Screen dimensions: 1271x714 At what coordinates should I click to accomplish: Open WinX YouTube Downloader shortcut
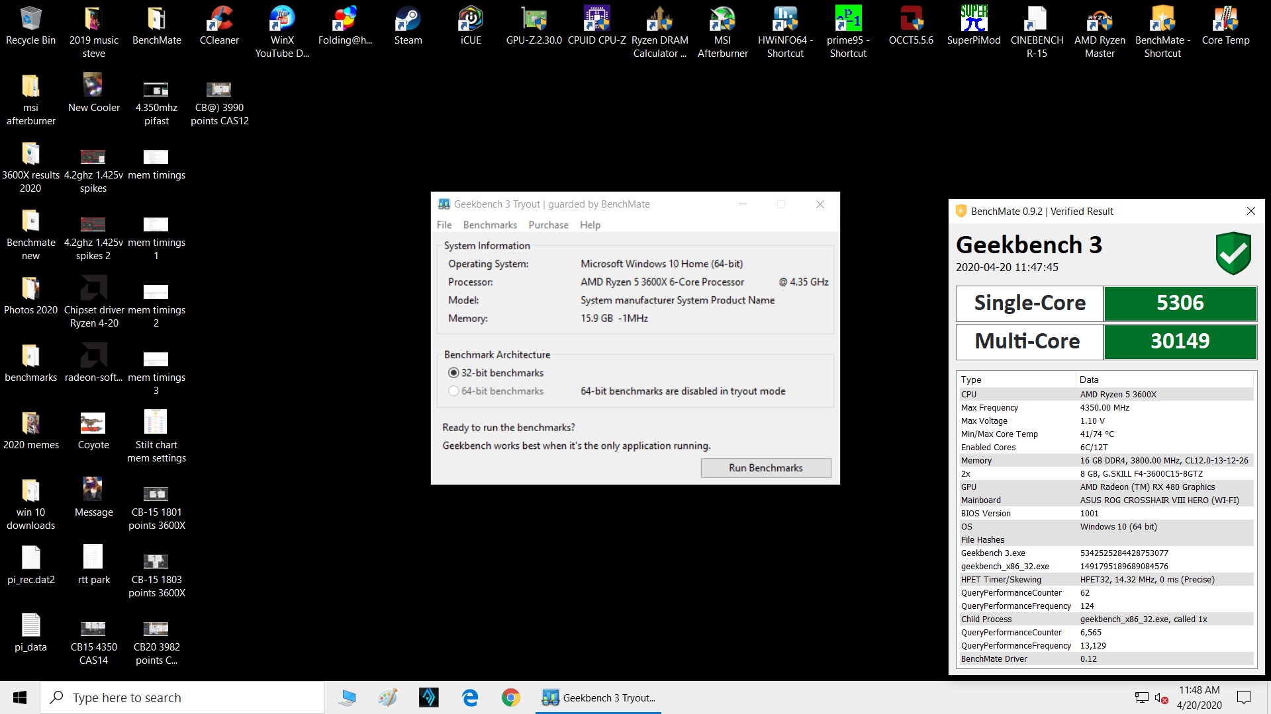click(282, 32)
